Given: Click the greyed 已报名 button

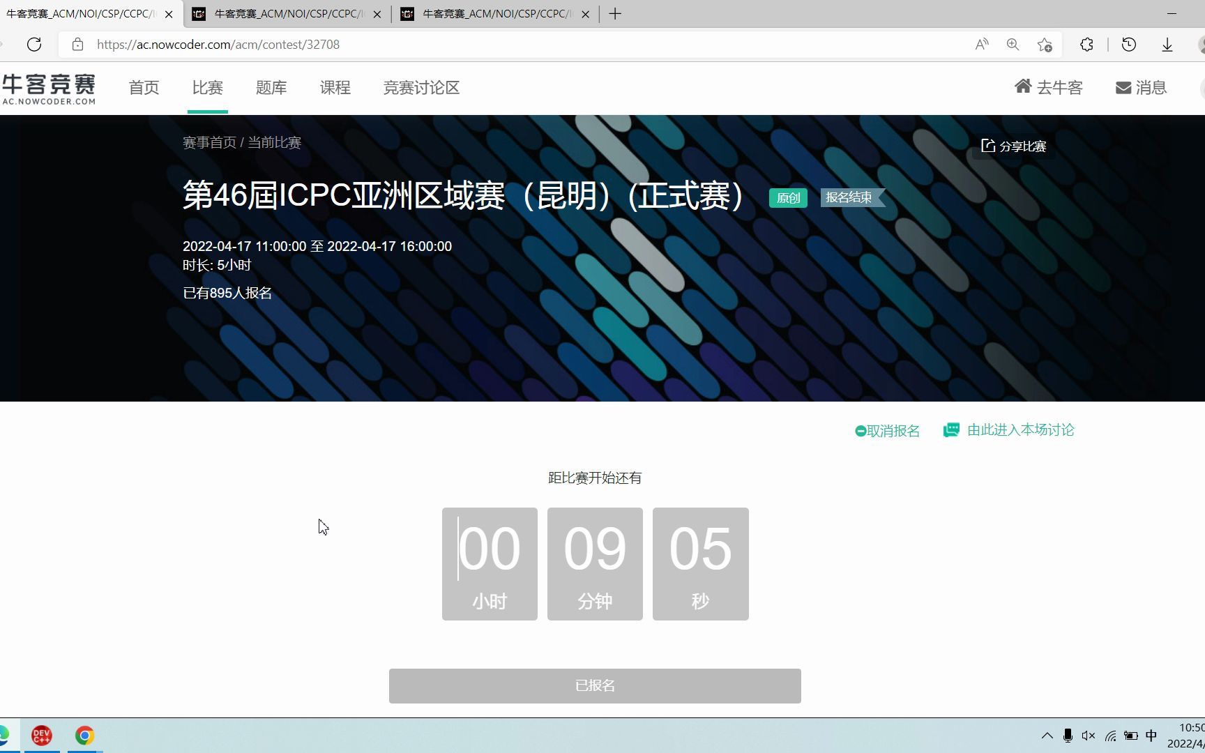Looking at the screenshot, I should tap(595, 686).
